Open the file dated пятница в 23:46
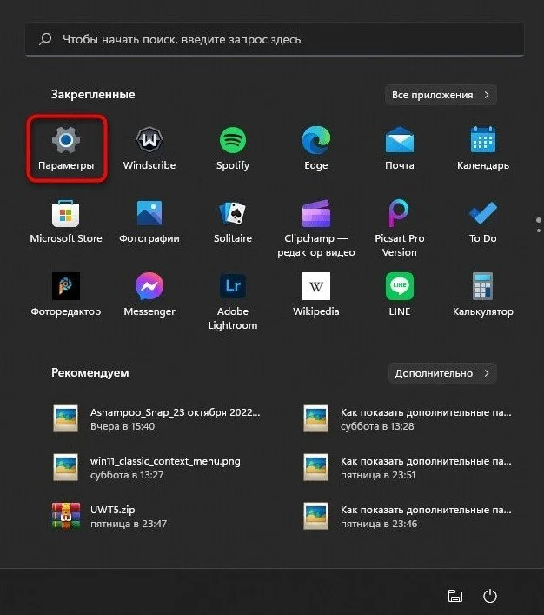544x615 pixels. [408, 516]
